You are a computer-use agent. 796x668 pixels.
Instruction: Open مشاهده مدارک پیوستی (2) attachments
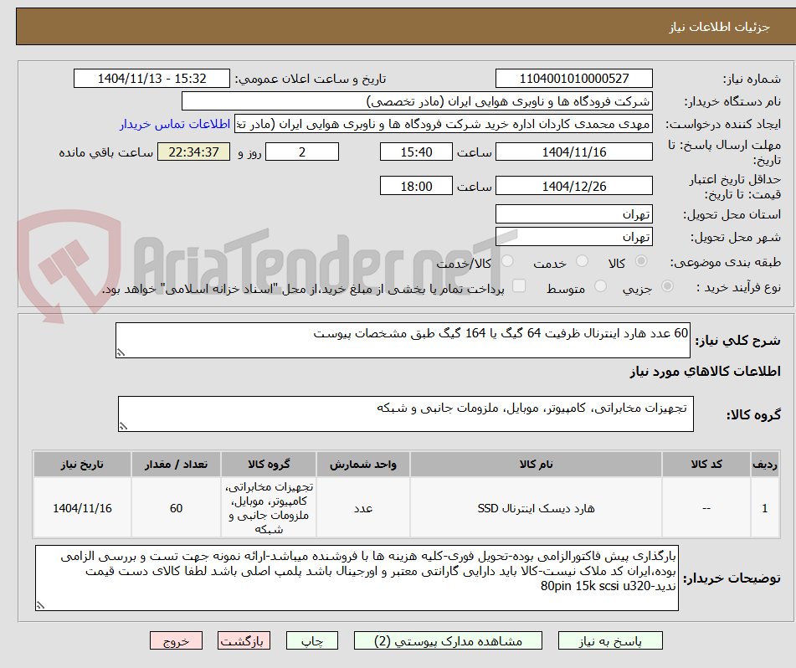coord(448,640)
